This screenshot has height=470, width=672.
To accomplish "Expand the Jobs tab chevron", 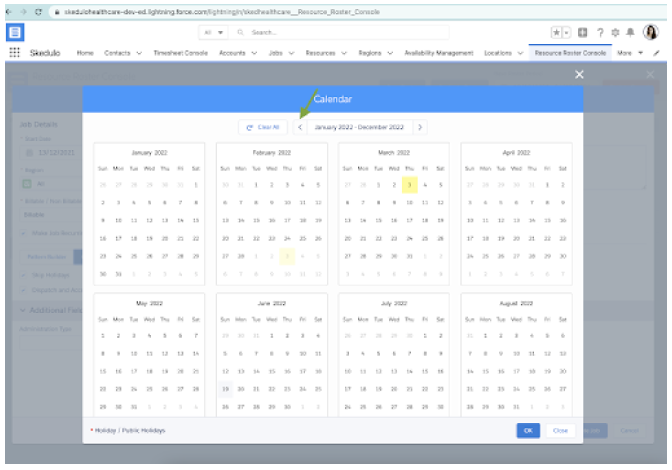I will tap(292, 53).
